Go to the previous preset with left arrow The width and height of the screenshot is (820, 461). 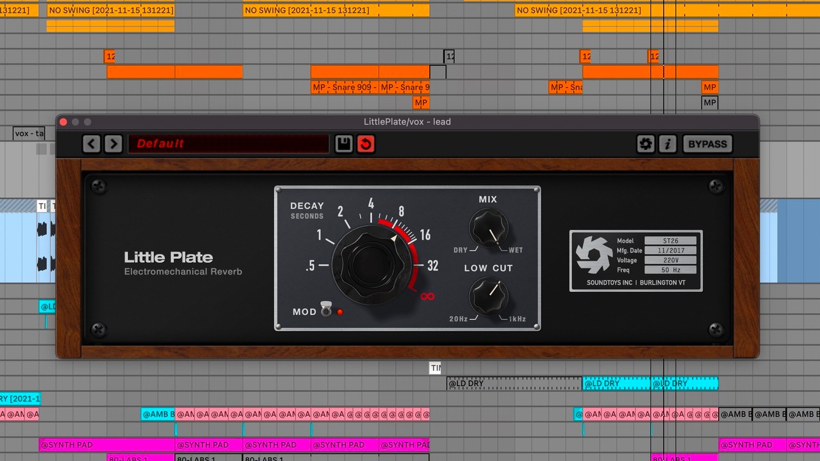pos(92,143)
